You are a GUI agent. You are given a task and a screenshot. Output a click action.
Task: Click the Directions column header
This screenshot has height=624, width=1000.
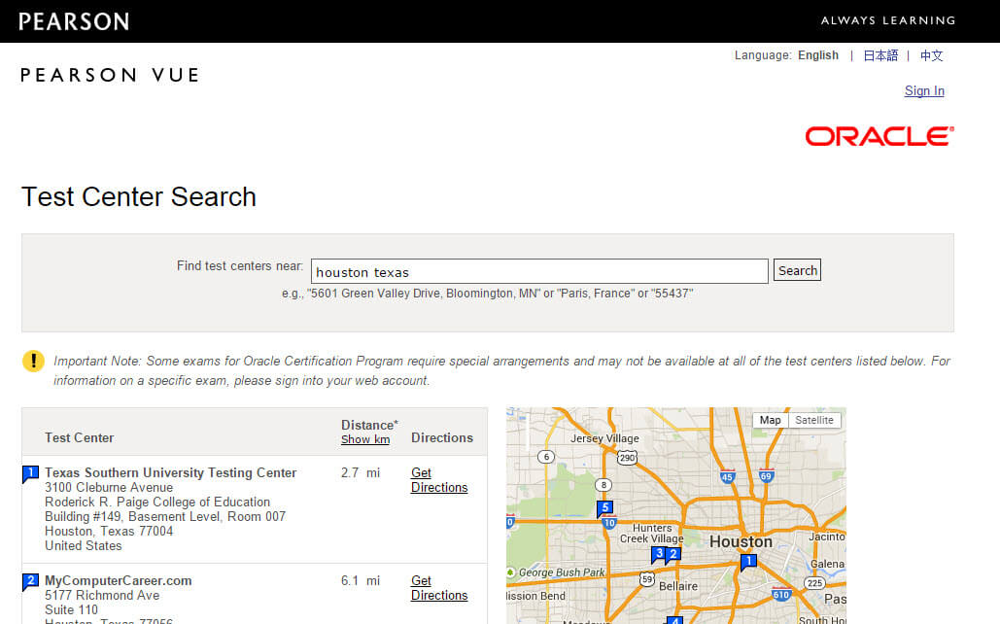tap(442, 437)
